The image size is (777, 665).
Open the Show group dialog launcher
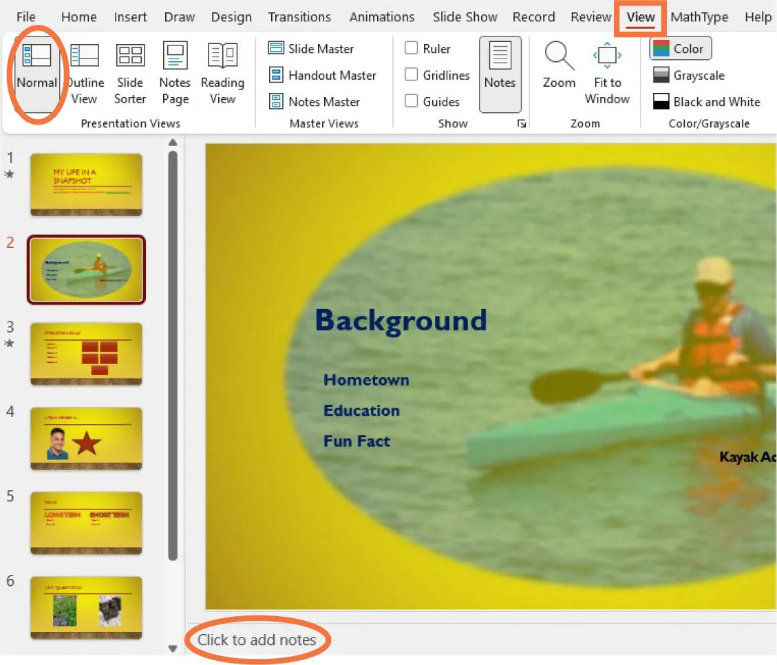[x=522, y=124]
